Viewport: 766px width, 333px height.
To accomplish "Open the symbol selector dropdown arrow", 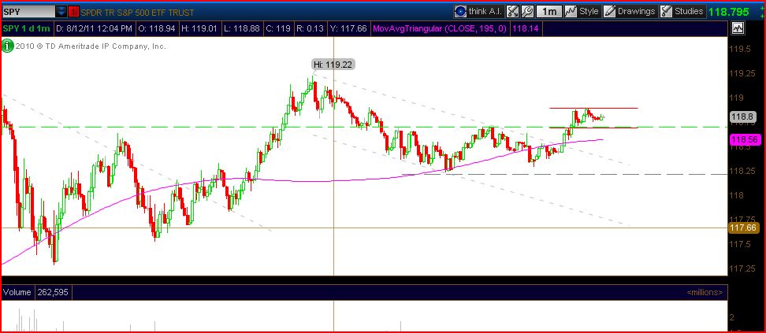I will [61, 12].
